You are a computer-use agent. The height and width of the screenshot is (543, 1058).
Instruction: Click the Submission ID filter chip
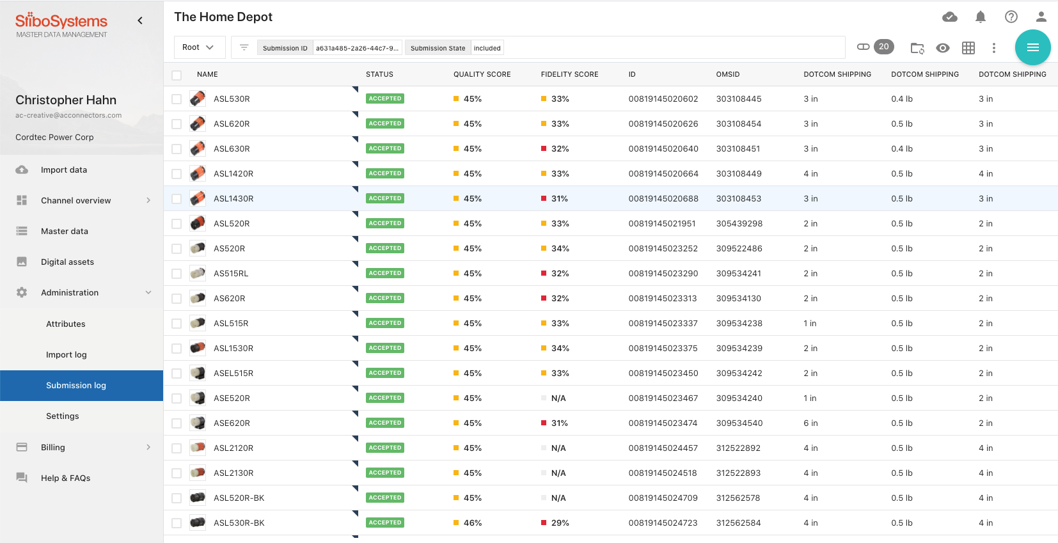329,48
